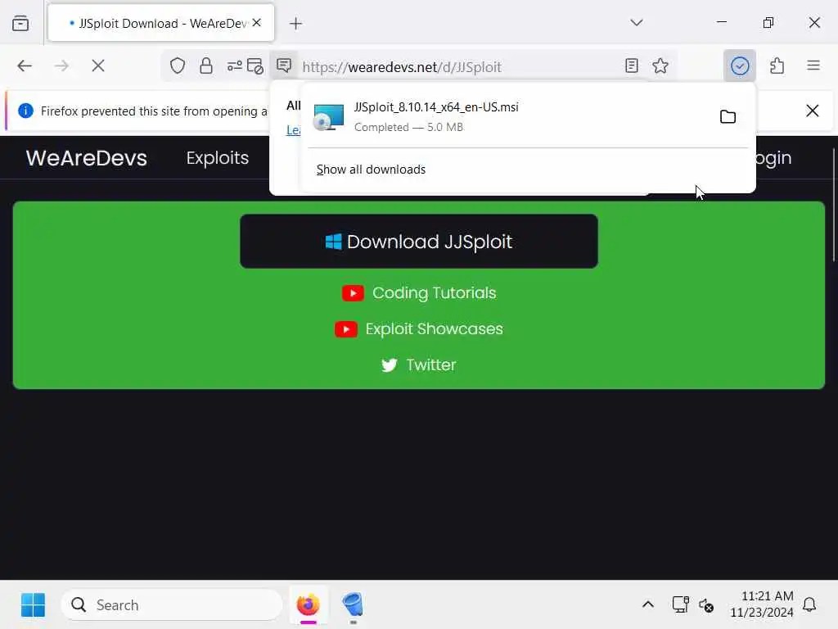
Task: Show downloaded file in folder
Action: 728,116
